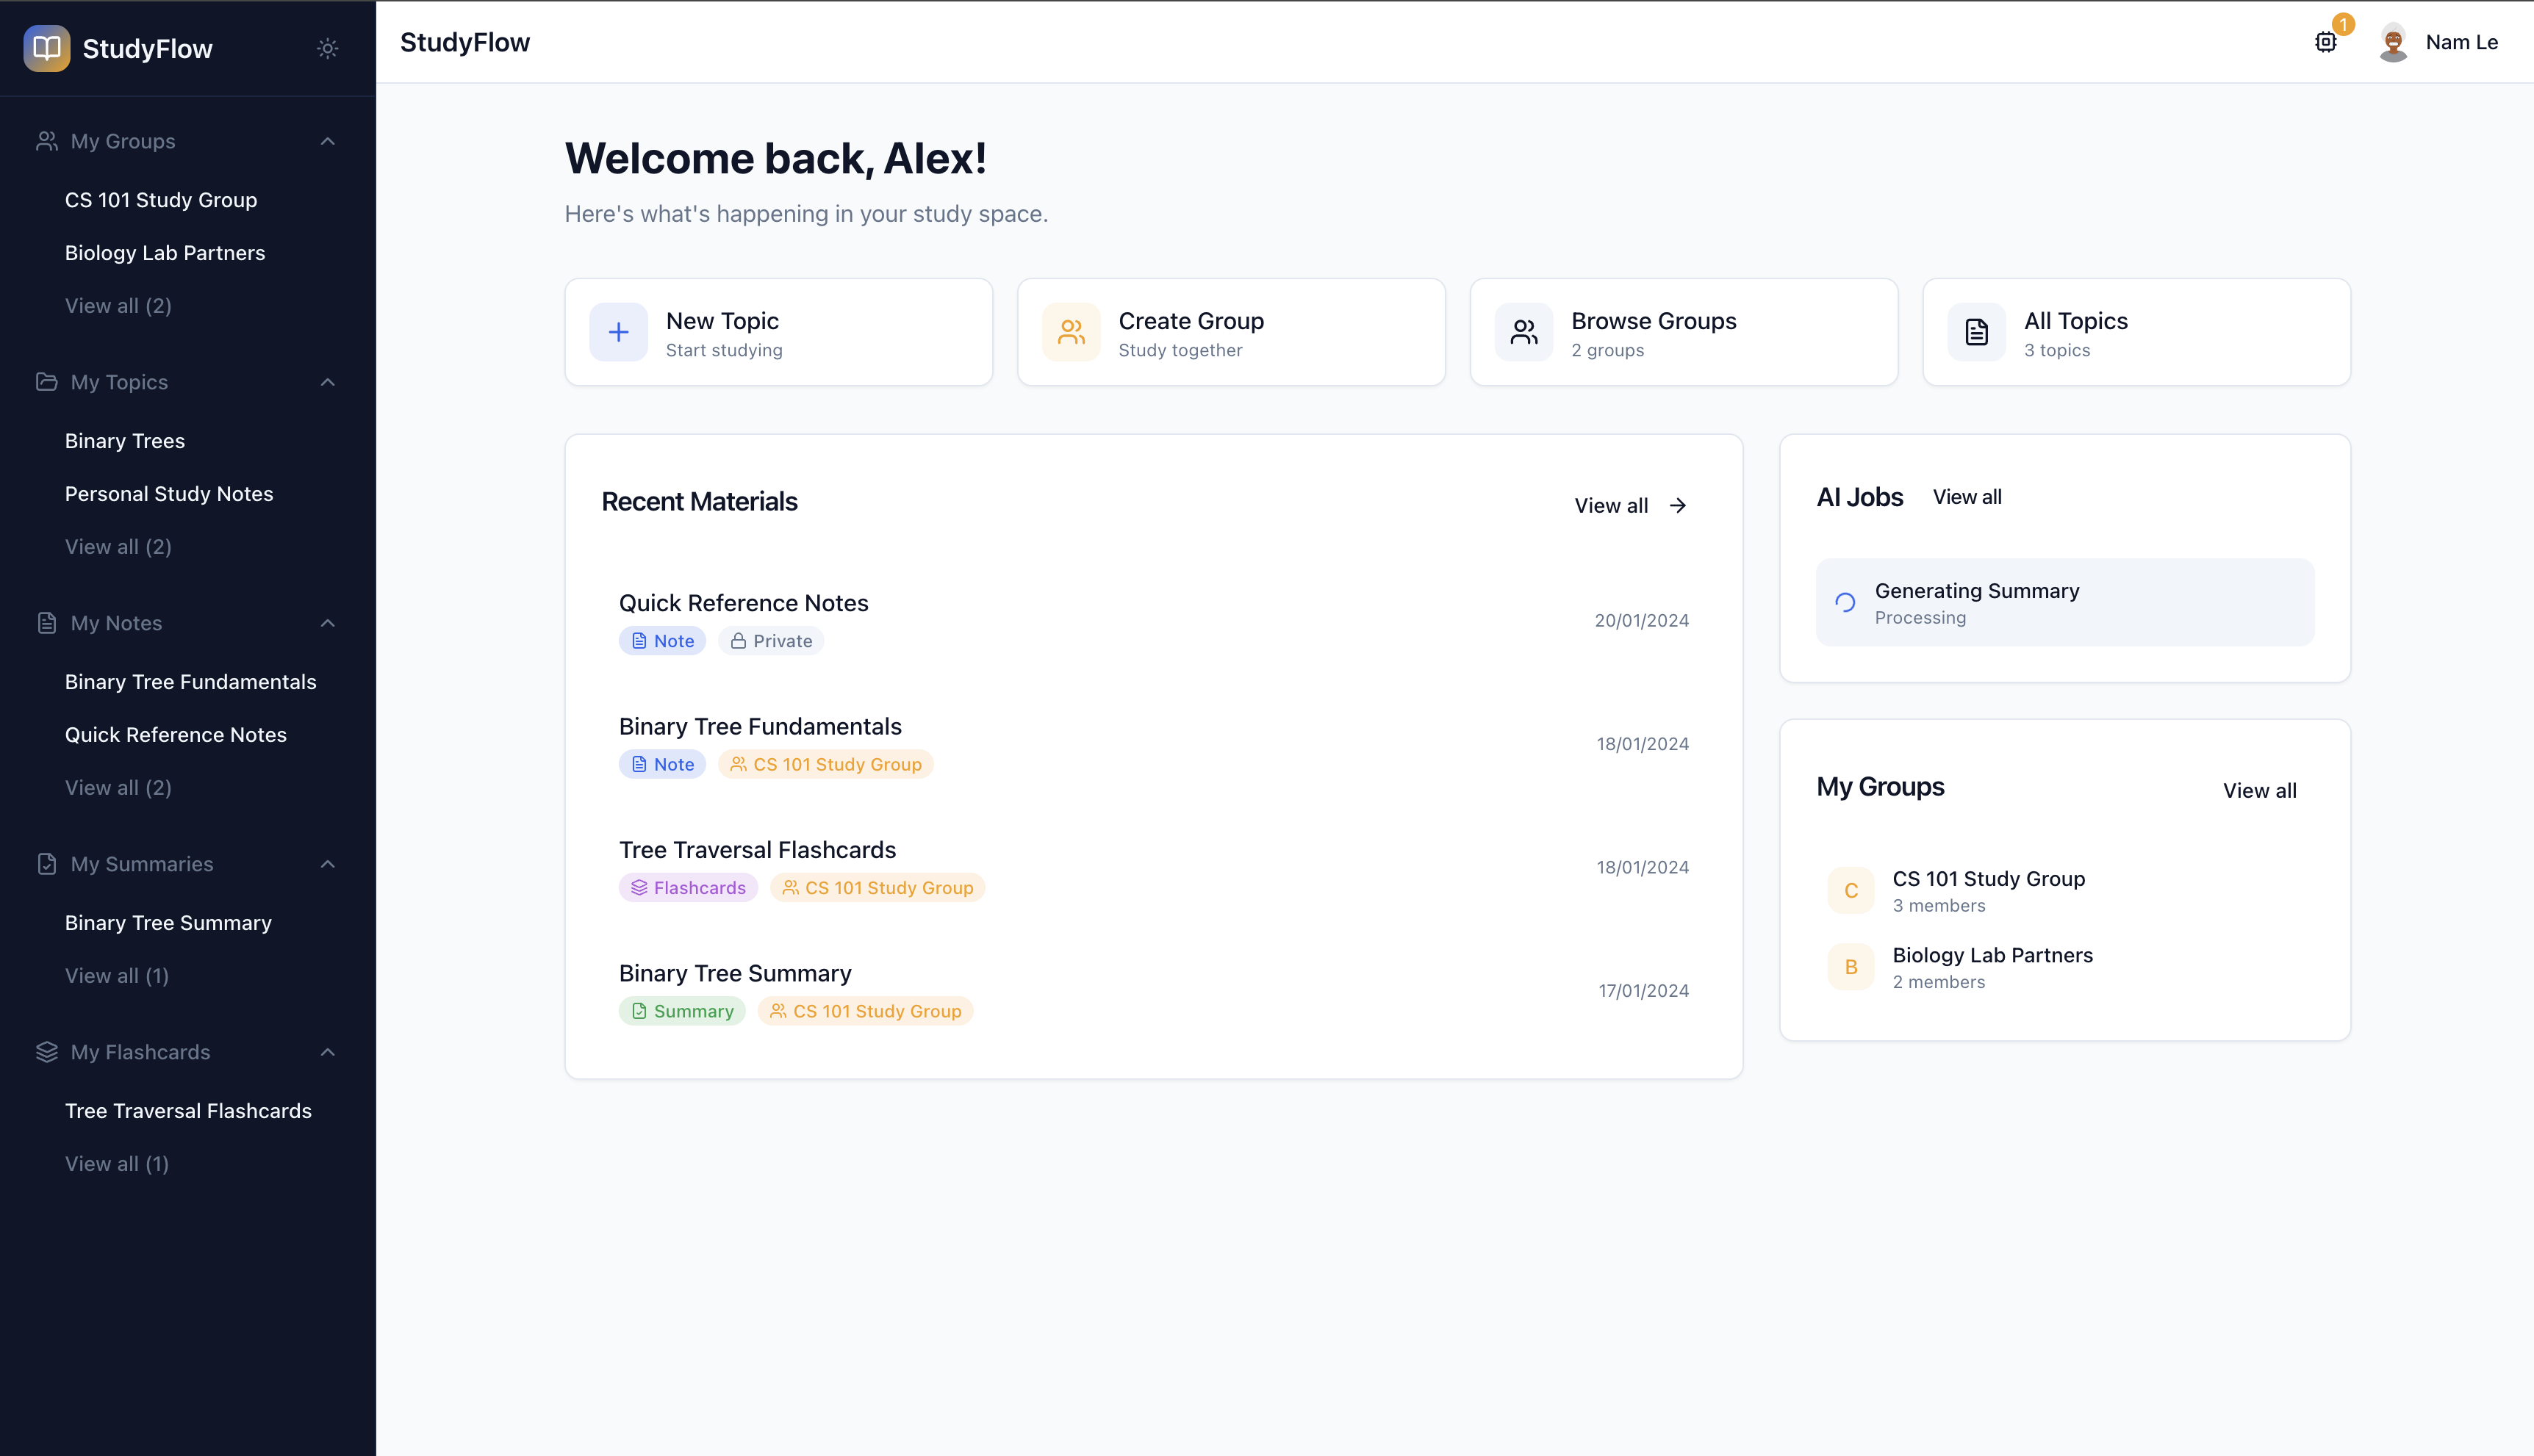Collapse the My Topics sidebar section
The image size is (2534, 1456).
(x=327, y=382)
